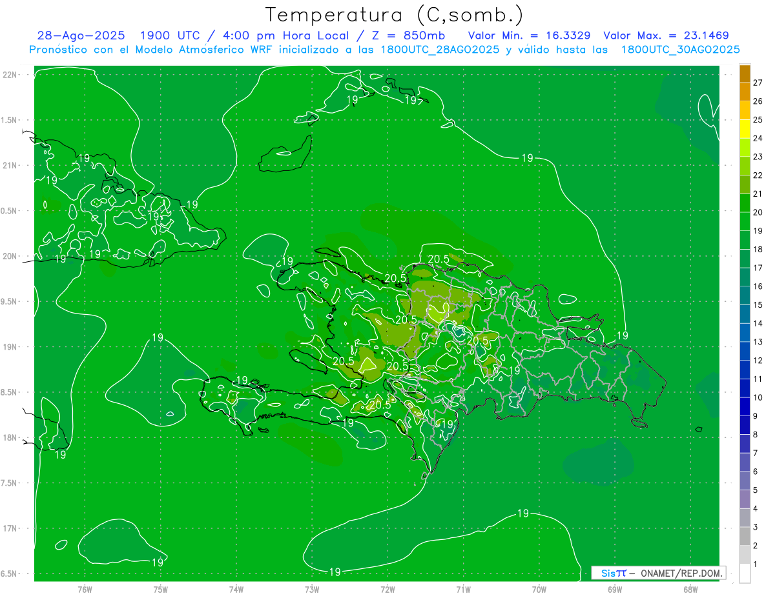Click the dark blue legend swatch between 9 and 10

point(745,407)
